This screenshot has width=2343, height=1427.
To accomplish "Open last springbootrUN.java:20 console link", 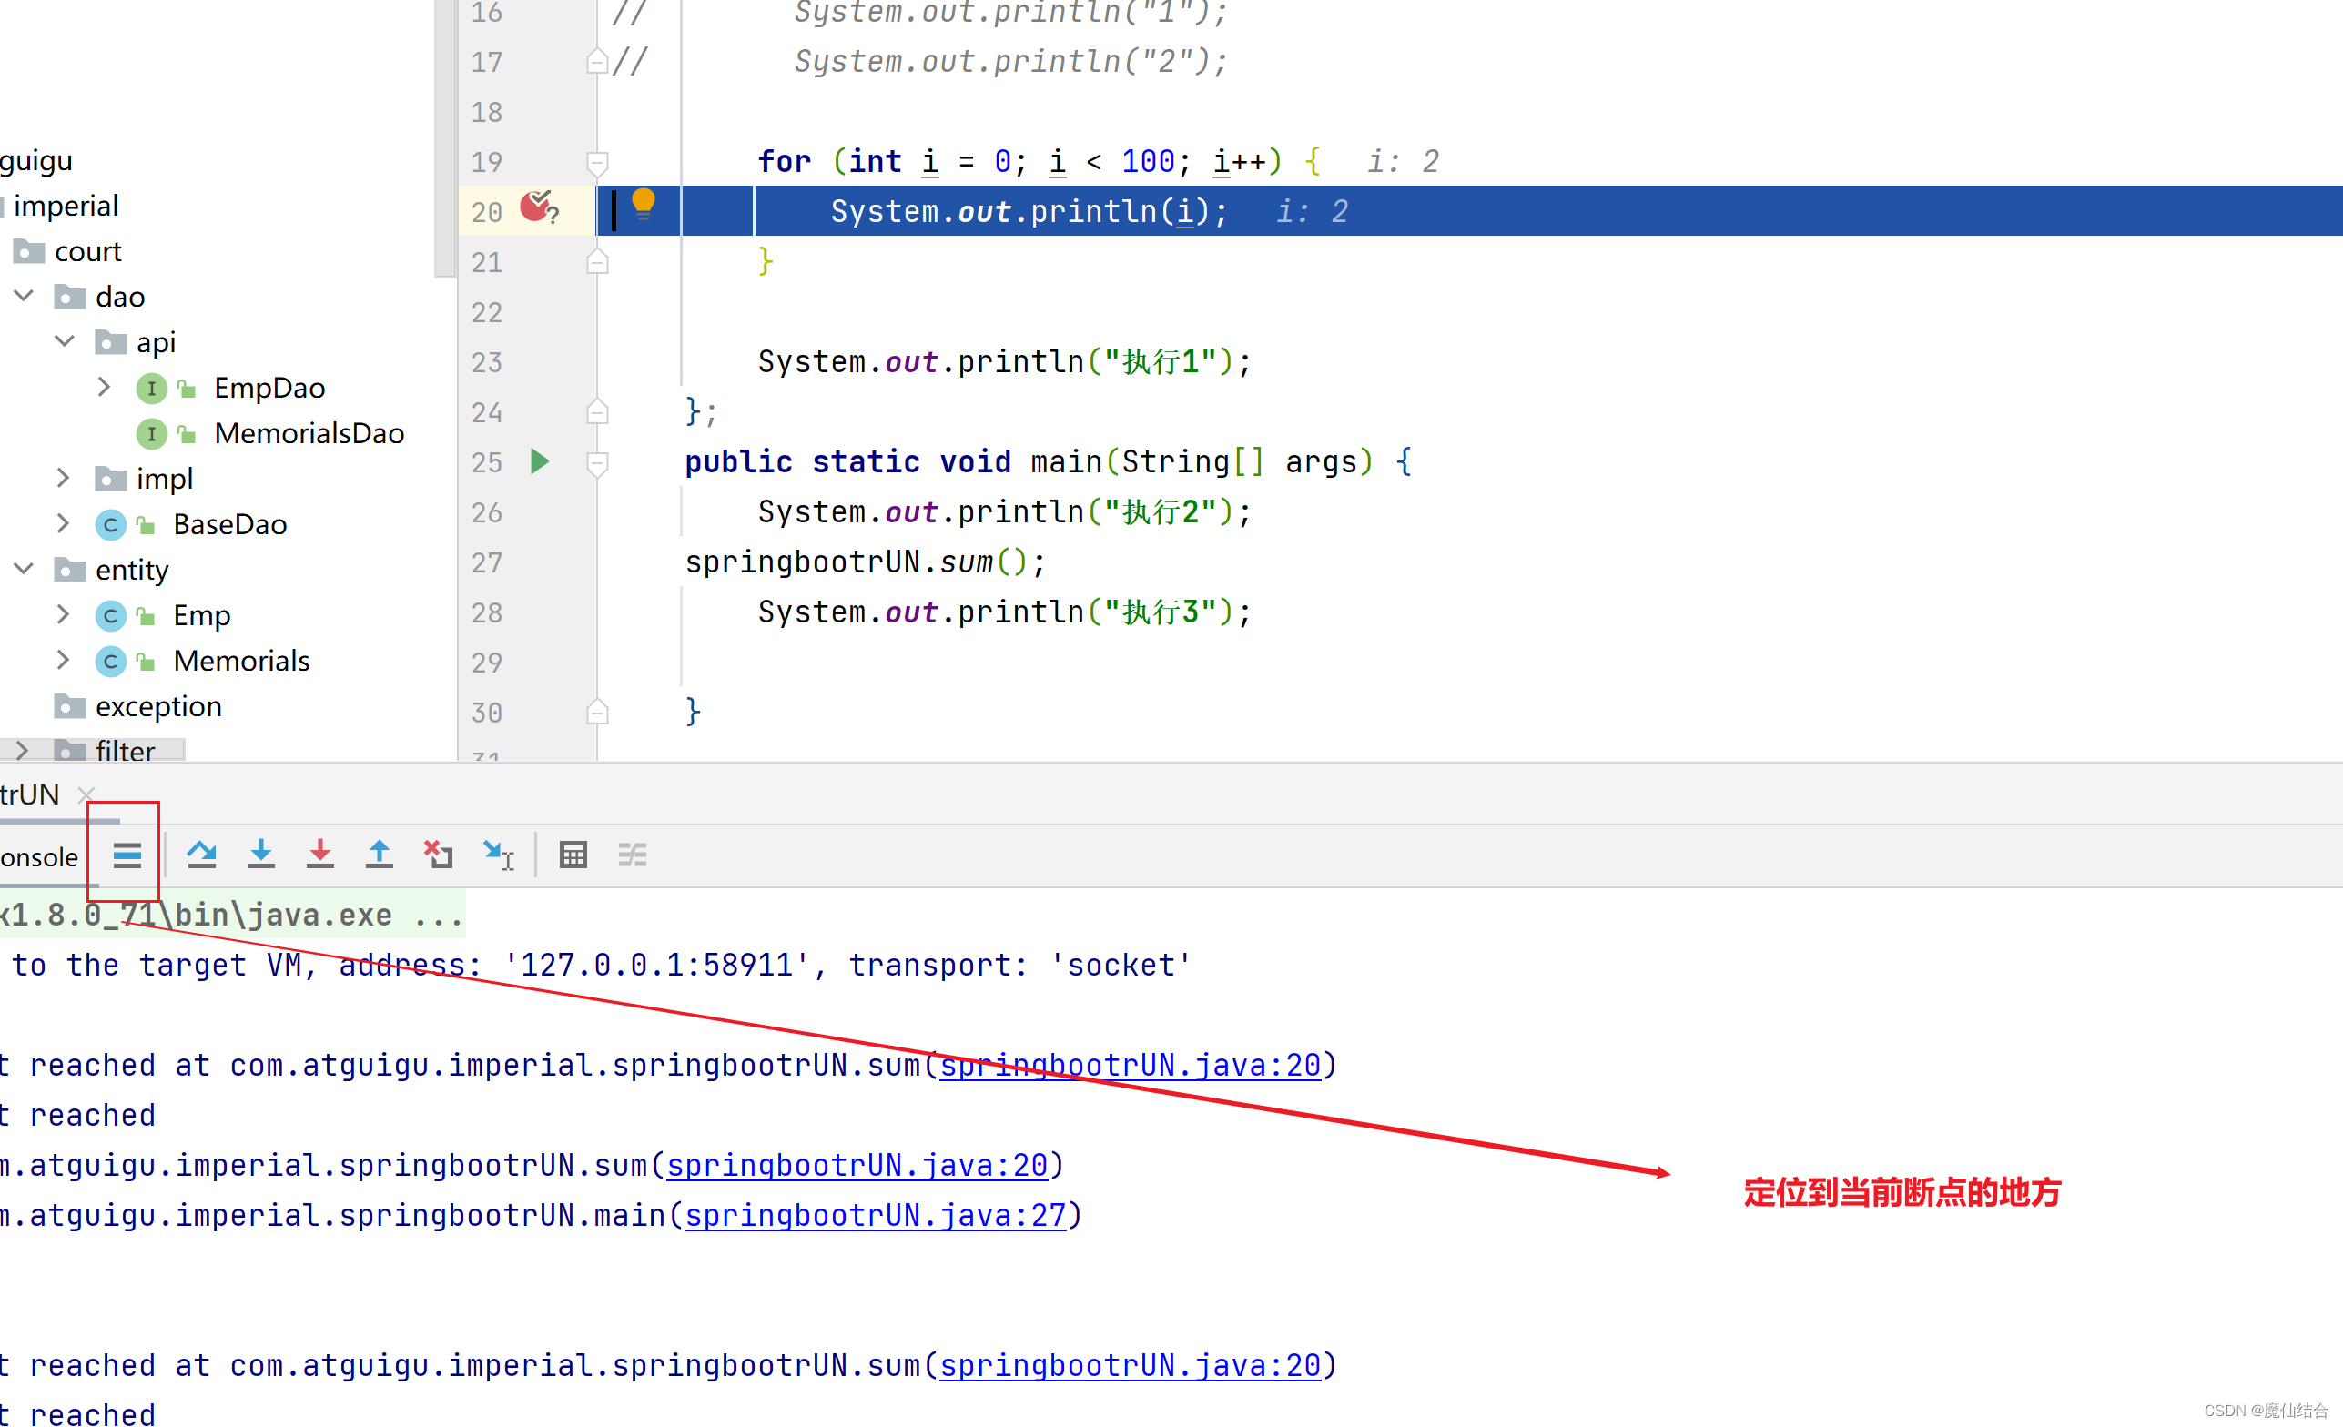I will click(1131, 1366).
